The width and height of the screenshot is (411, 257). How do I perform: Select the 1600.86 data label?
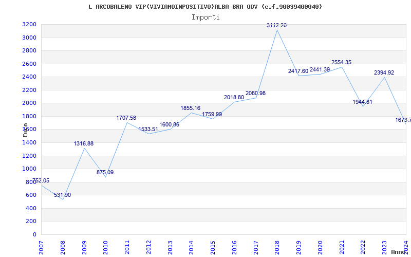170,125
